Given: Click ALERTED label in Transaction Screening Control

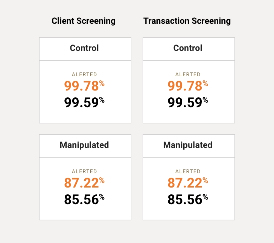Looking at the screenshot, I should point(188,74).
